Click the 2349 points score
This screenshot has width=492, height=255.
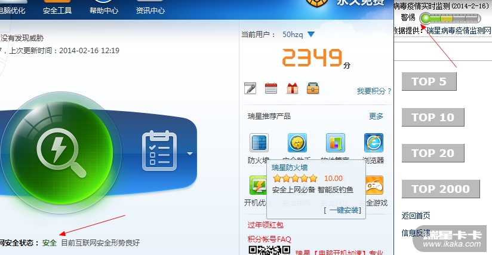[x=312, y=58]
